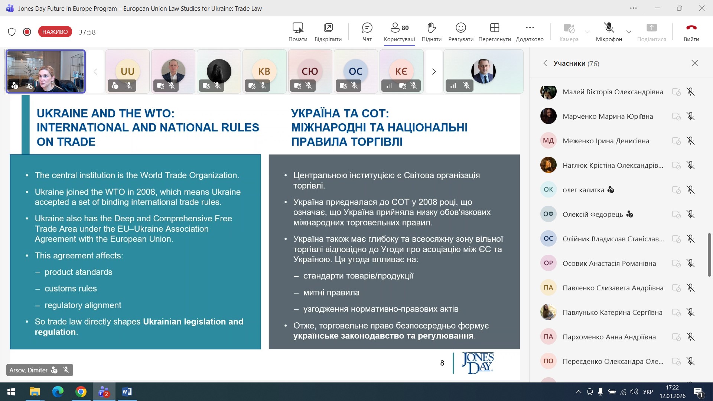713x401 pixels.
Task: Click the shield security icon
Action: click(12, 32)
